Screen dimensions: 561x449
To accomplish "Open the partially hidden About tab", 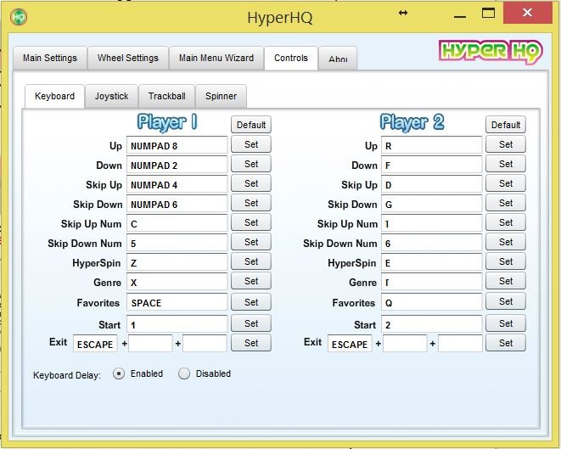I will [x=338, y=59].
